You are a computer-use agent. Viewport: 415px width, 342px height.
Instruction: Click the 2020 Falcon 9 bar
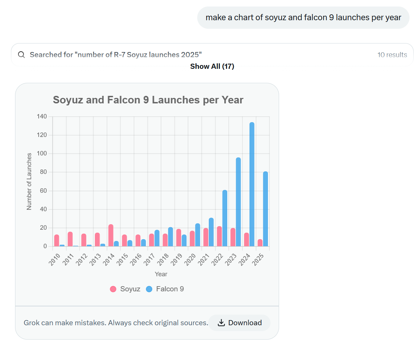[x=198, y=235]
